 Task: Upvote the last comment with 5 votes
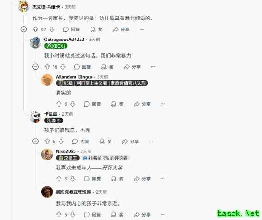(59, 214)
